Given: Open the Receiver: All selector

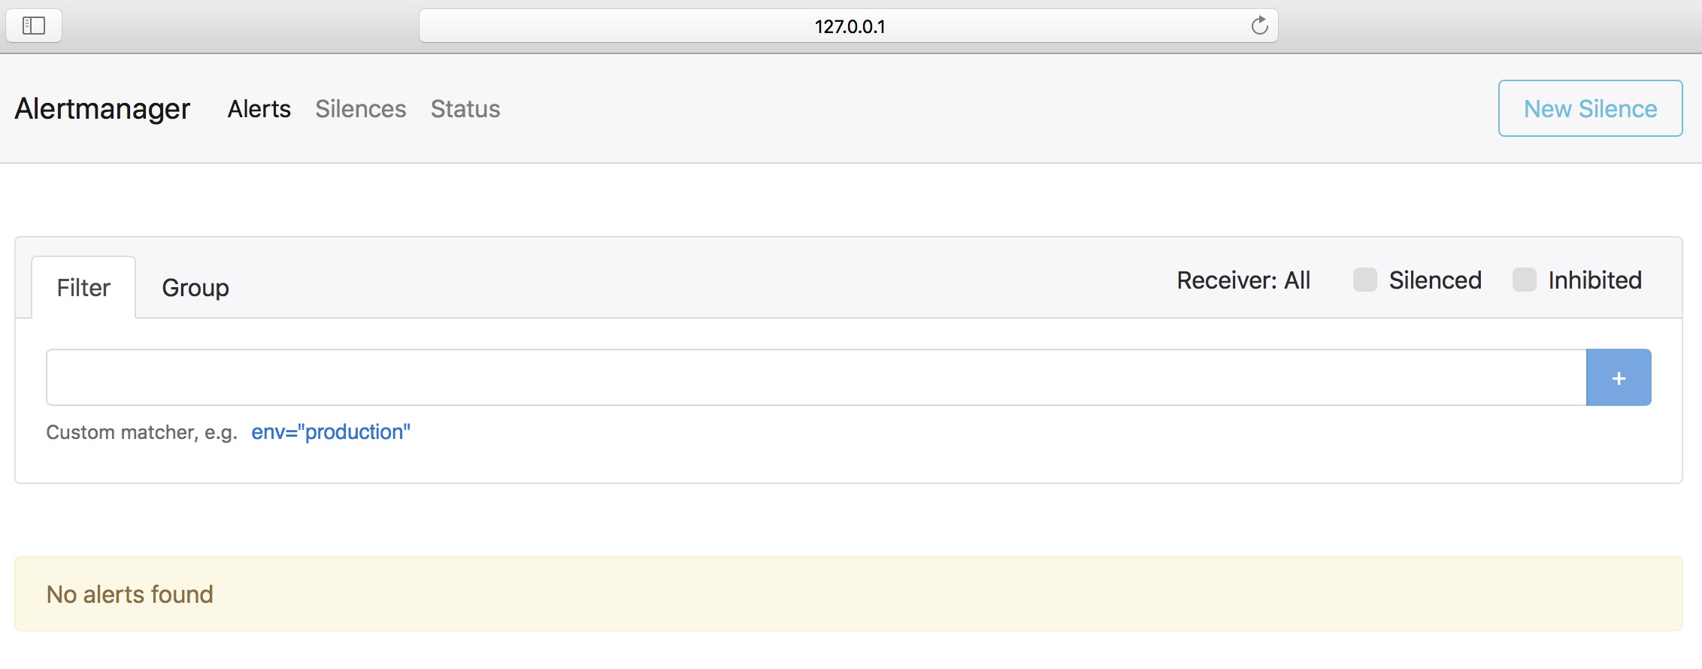Looking at the screenshot, I should (x=1243, y=280).
